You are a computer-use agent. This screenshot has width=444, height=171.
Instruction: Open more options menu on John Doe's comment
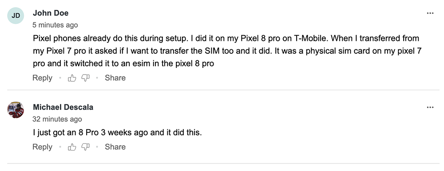pos(430,13)
